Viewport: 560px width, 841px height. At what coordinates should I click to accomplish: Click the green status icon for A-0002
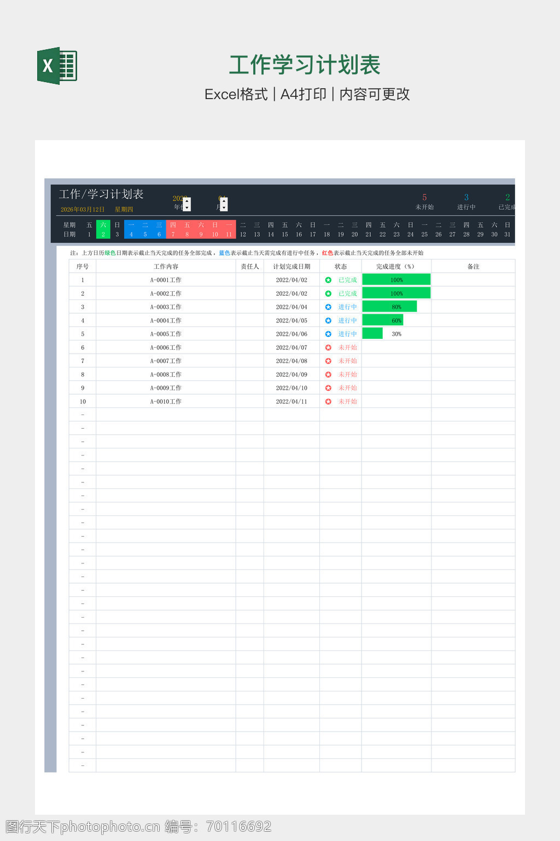[328, 293]
